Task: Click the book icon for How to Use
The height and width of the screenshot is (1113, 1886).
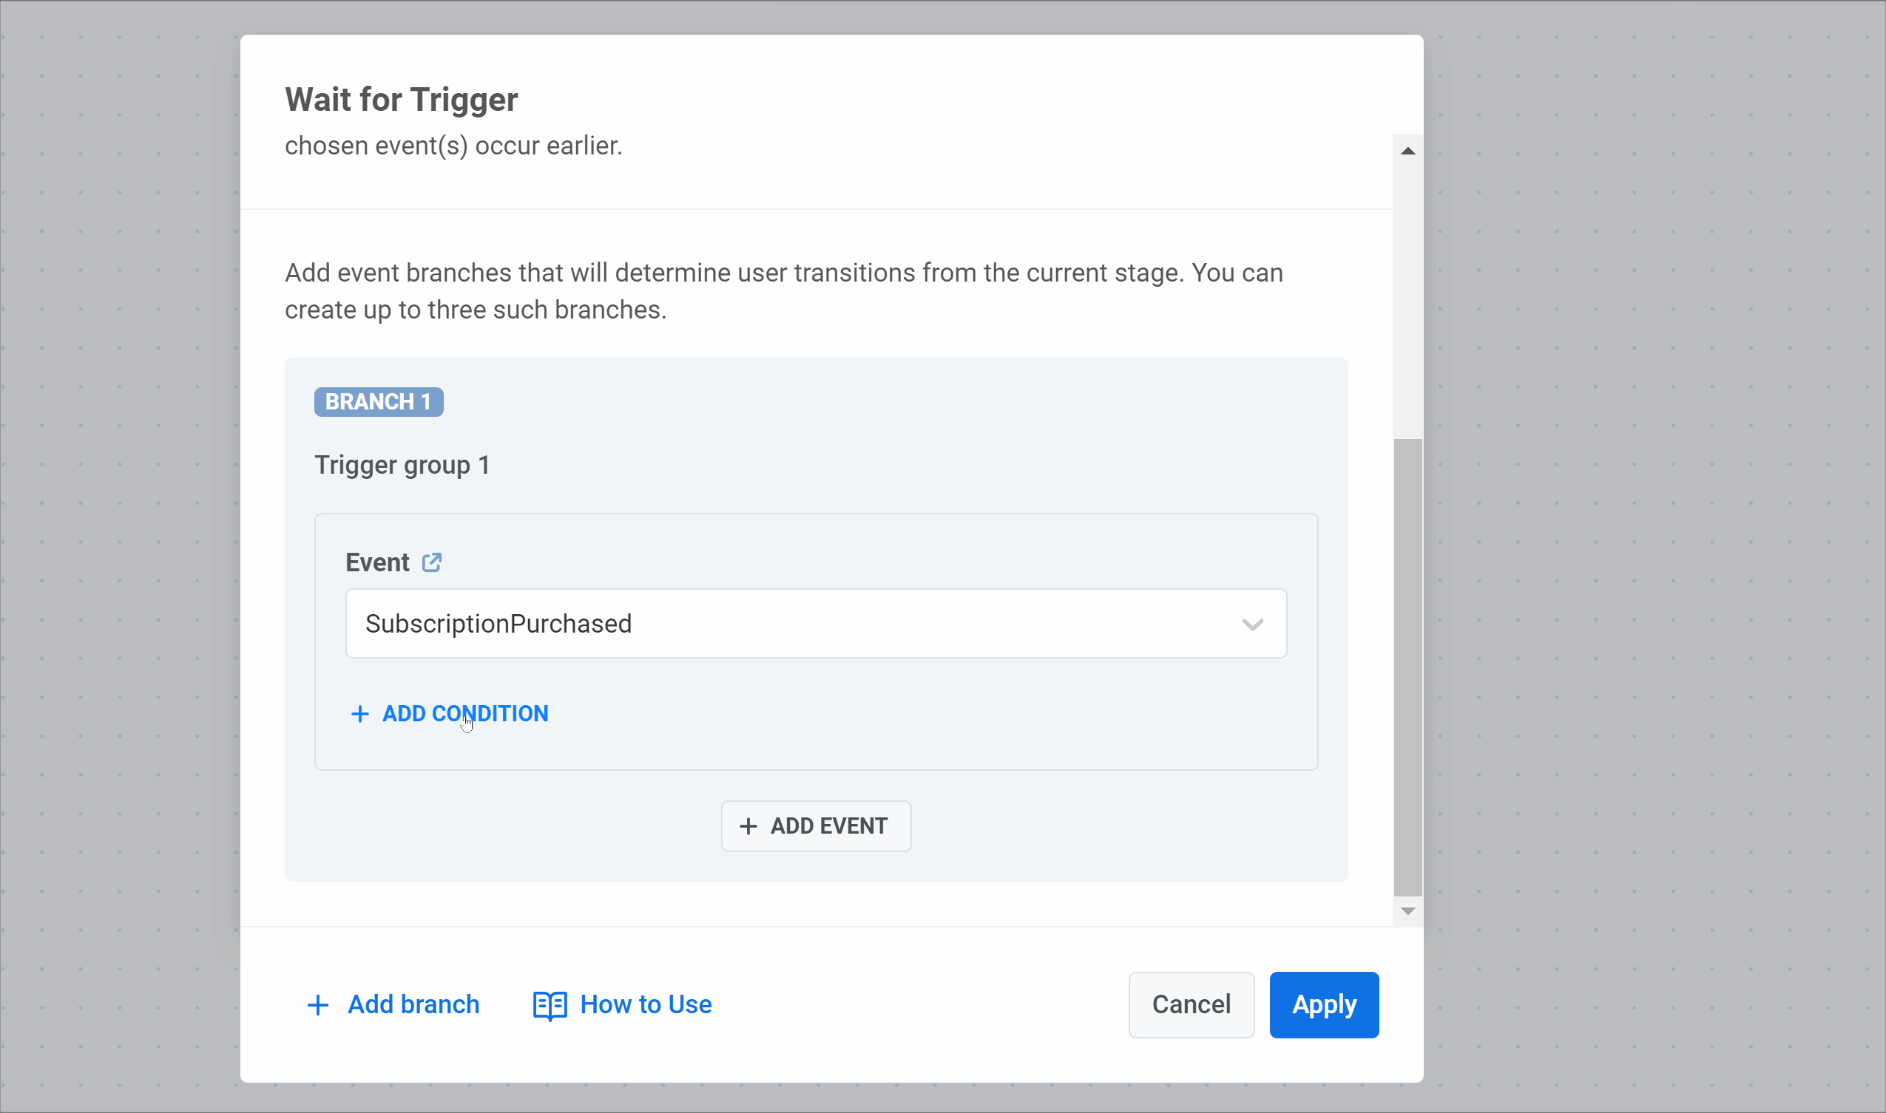Action: (x=550, y=1005)
